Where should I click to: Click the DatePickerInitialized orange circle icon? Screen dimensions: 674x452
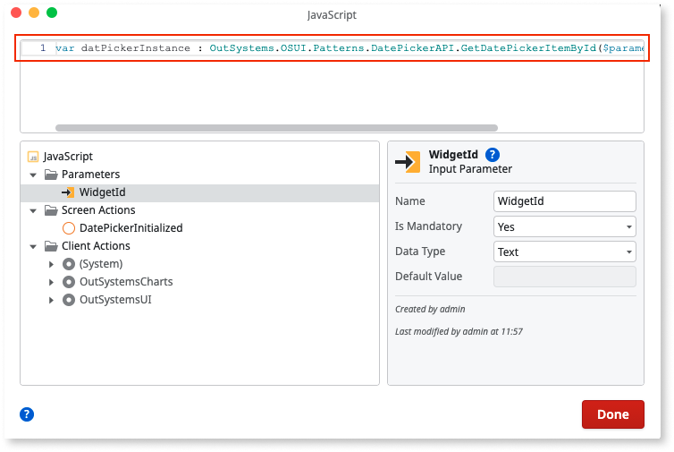click(x=69, y=228)
